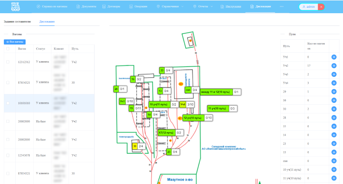Click eye icon for track 29

click(x=334, y=92)
